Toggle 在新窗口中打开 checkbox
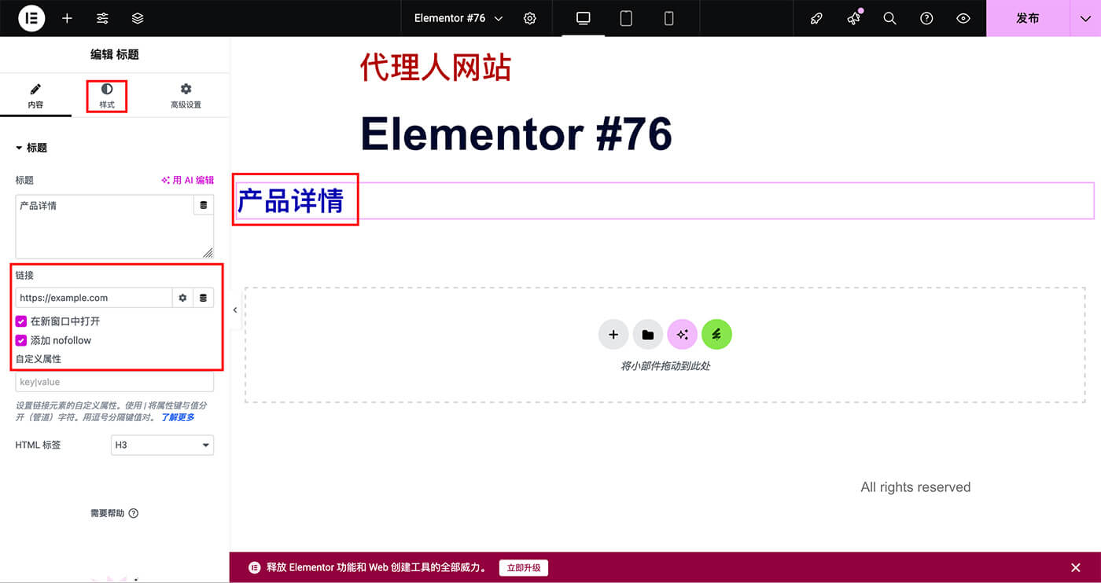Screen dimensions: 1101x583 click(x=21, y=321)
